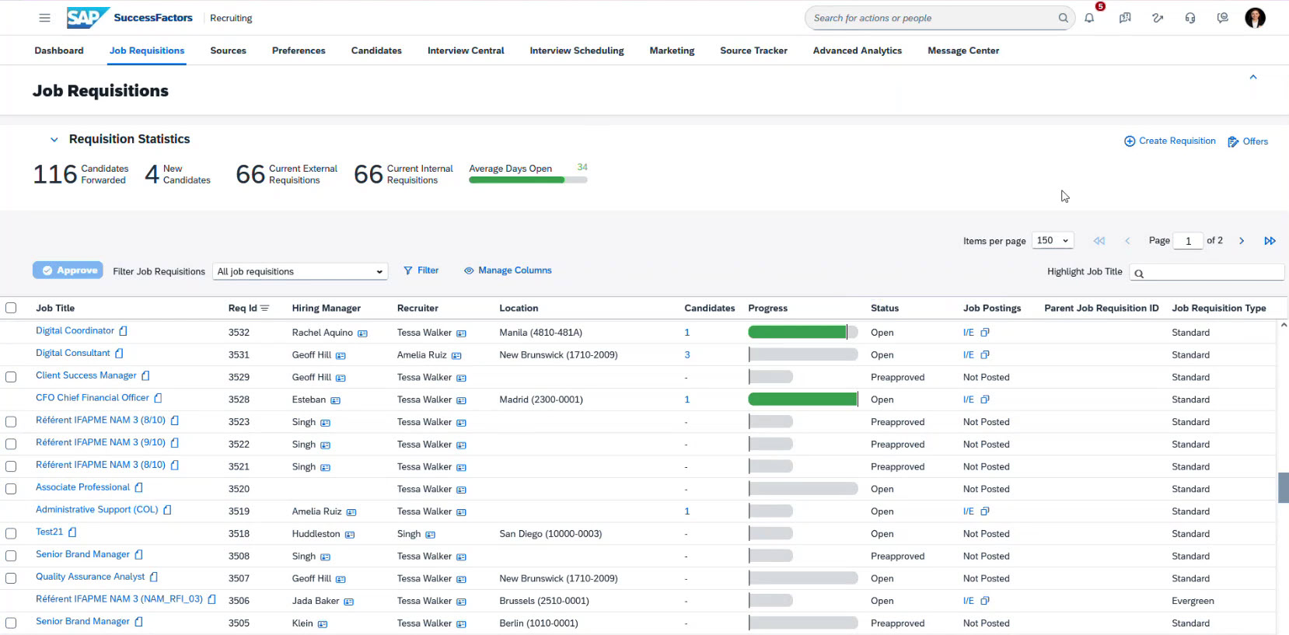Viewport: 1289px width, 635px height.
Task: Open the CFO Chief Financial Officer requisition
Action: (92, 398)
